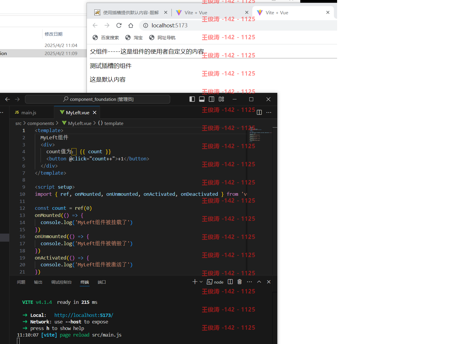Open the template breadcrumb symbol list

(111, 123)
